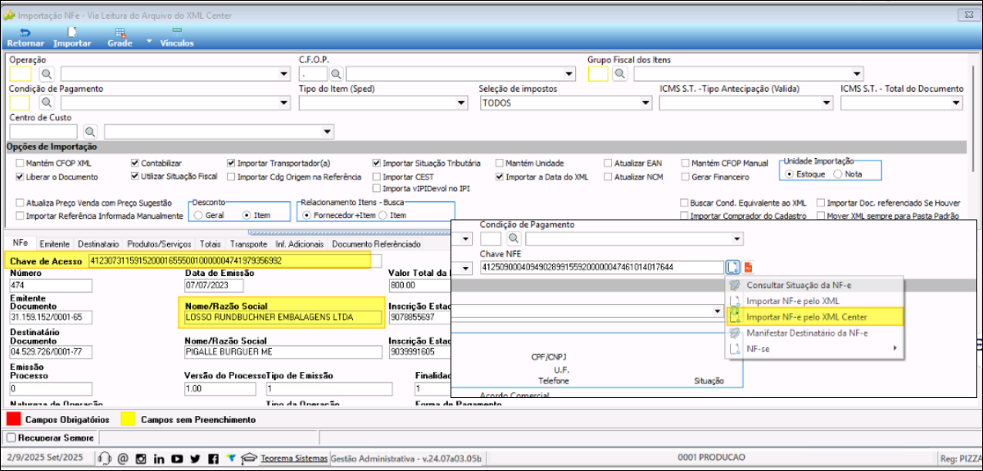Screen dimensions: 983x471
Task: Click the red PDF icon beside Chave NFE
Action: point(748,267)
